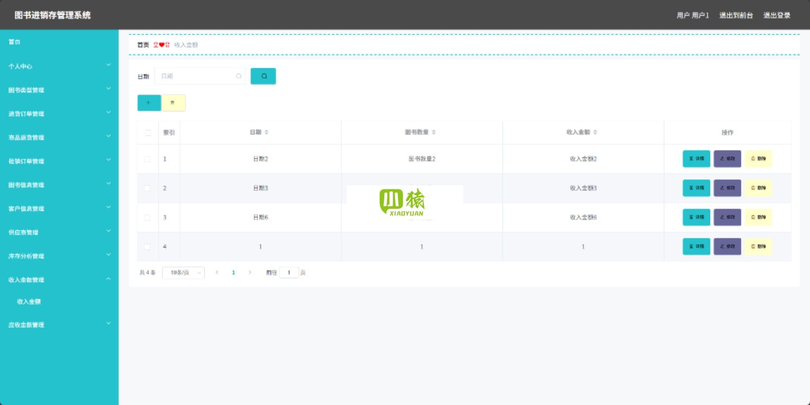Expand the 商品退货管理 sidebar menu
The height and width of the screenshot is (405, 810).
pyautogui.click(x=59, y=137)
